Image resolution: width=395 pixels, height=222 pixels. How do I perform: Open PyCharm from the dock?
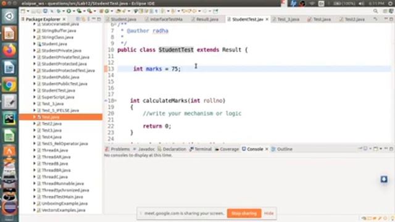(x=9, y=118)
